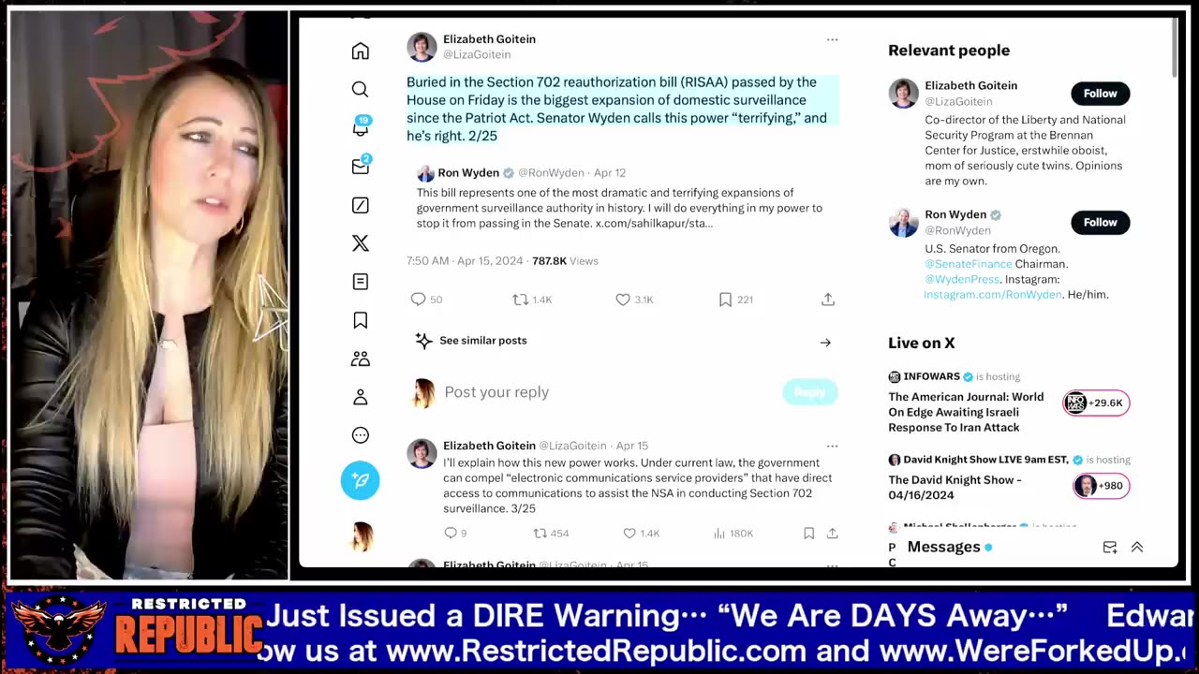The width and height of the screenshot is (1199, 674).
Task: Expand the Messages drawer with double chevron
Action: [x=1137, y=548]
